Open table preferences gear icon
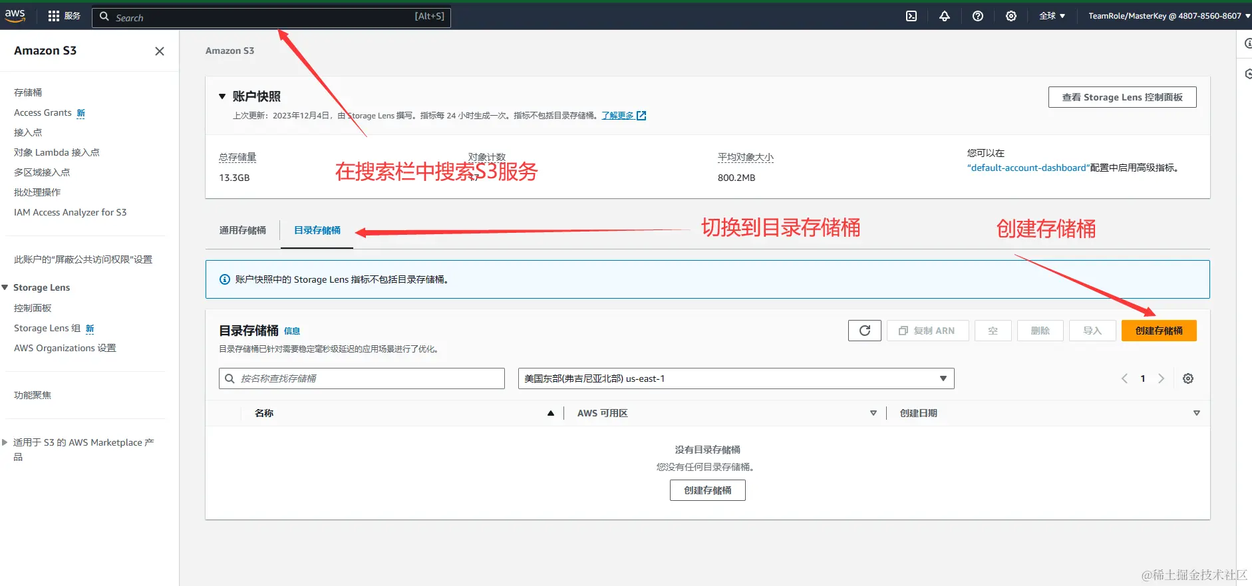 (x=1188, y=378)
